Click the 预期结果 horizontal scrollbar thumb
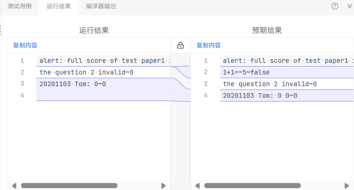 252,185
